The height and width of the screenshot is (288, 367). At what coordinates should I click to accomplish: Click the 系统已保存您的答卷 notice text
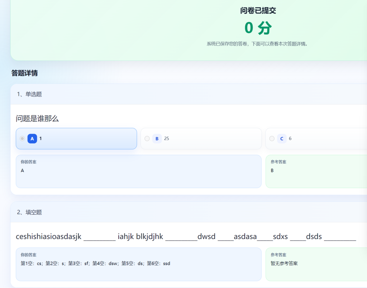[x=257, y=44]
